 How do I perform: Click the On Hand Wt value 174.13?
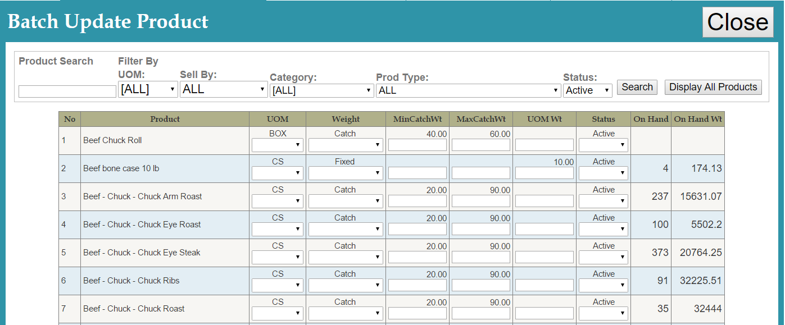pos(706,168)
